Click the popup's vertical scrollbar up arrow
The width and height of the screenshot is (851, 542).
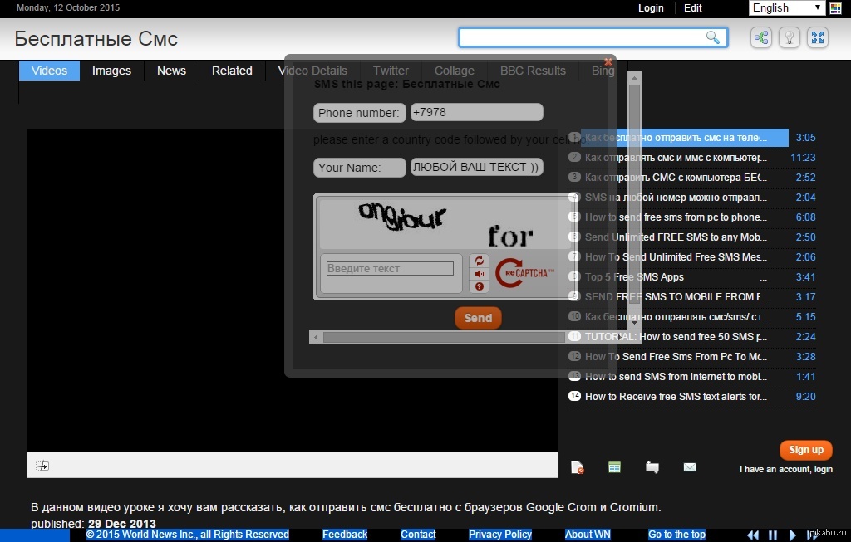coord(634,78)
